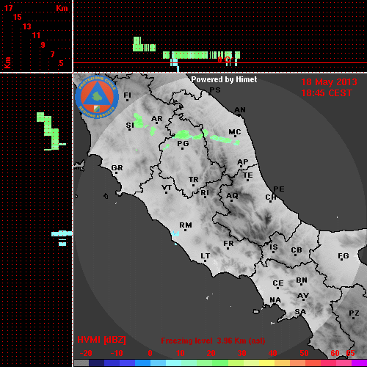Click the IS city label

[274, 247]
